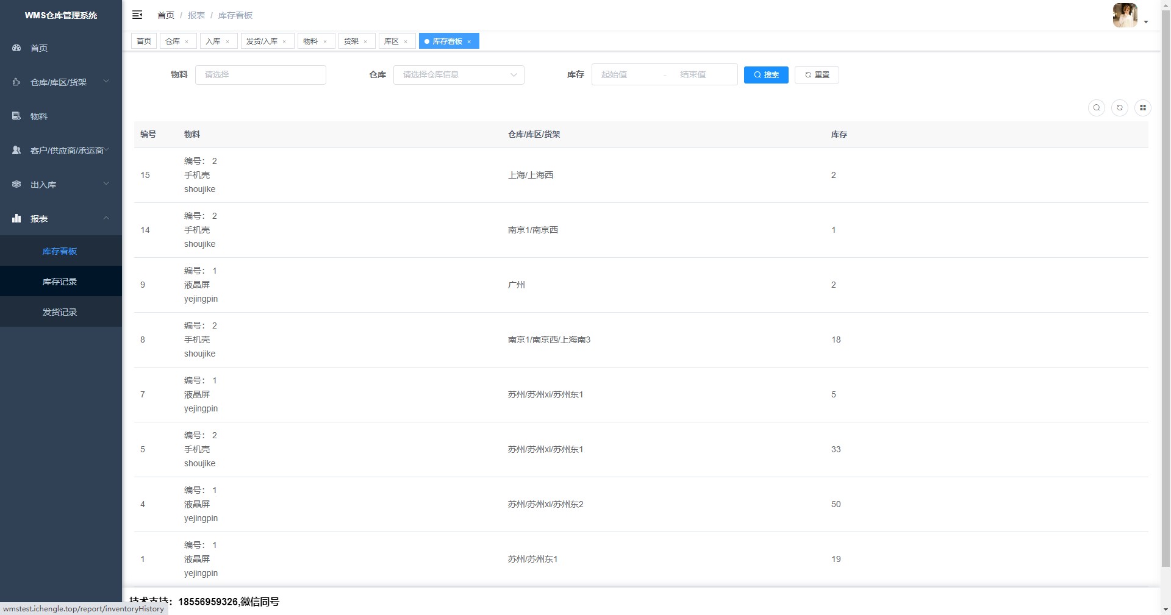This screenshot has width=1171, height=615.
Task: Click the 客户/供应商/承运商 person icon
Action: (16, 150)
